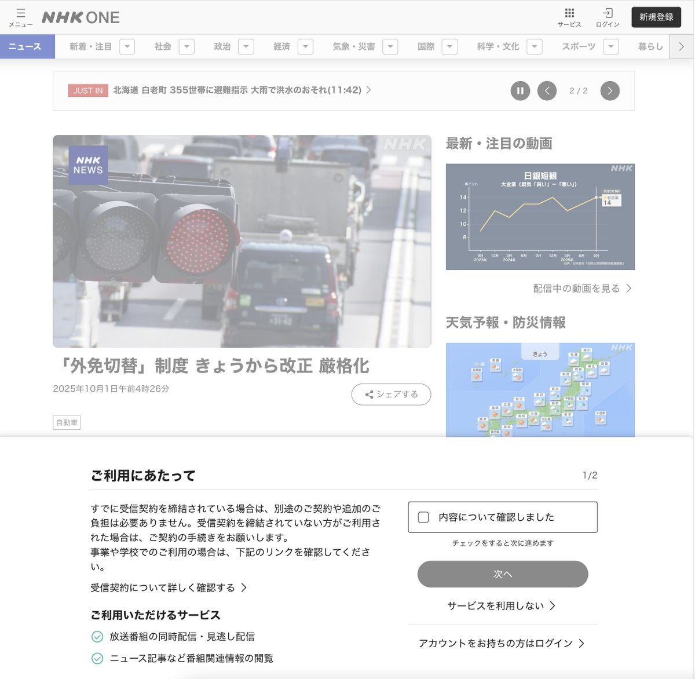Go to the previous headline with the left arrow
The width and height of the screenshot is (695, 679).
point(547,90)
